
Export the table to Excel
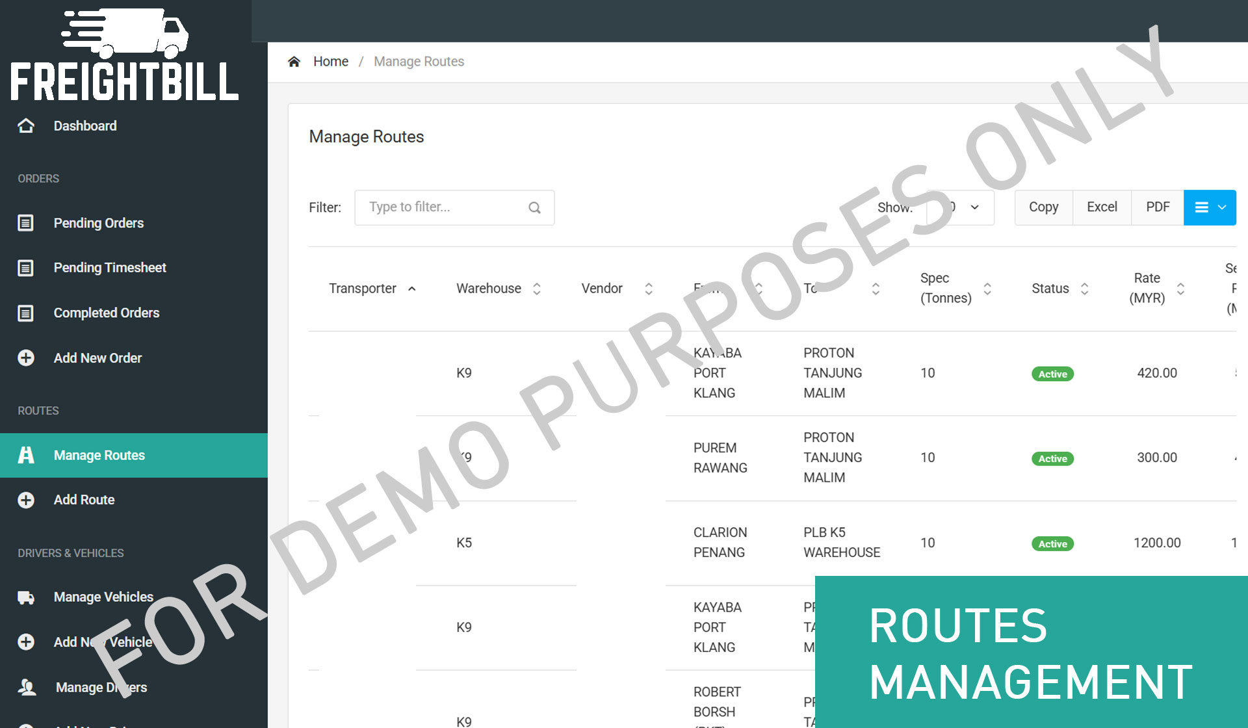tap(1102, 207)
